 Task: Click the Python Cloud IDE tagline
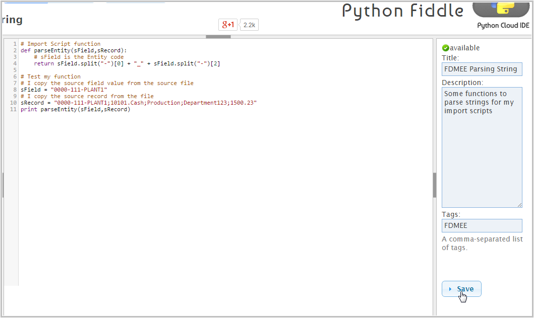tap(503, 26)
